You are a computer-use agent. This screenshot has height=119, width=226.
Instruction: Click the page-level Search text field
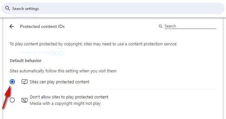(190, 26)
